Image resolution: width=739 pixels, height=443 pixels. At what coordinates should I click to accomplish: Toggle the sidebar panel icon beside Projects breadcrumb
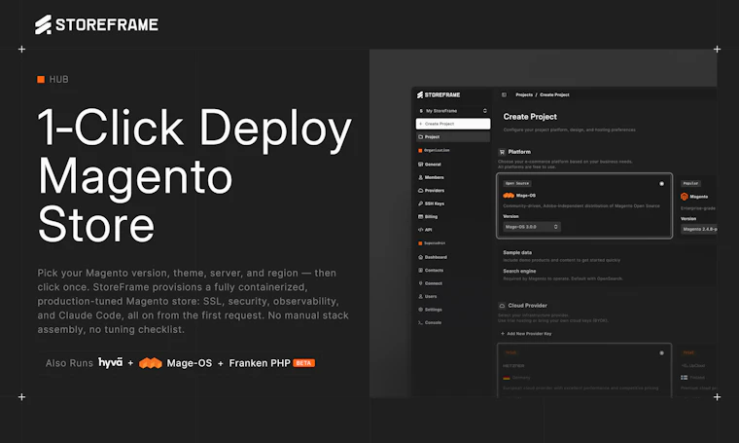point(504,94)
